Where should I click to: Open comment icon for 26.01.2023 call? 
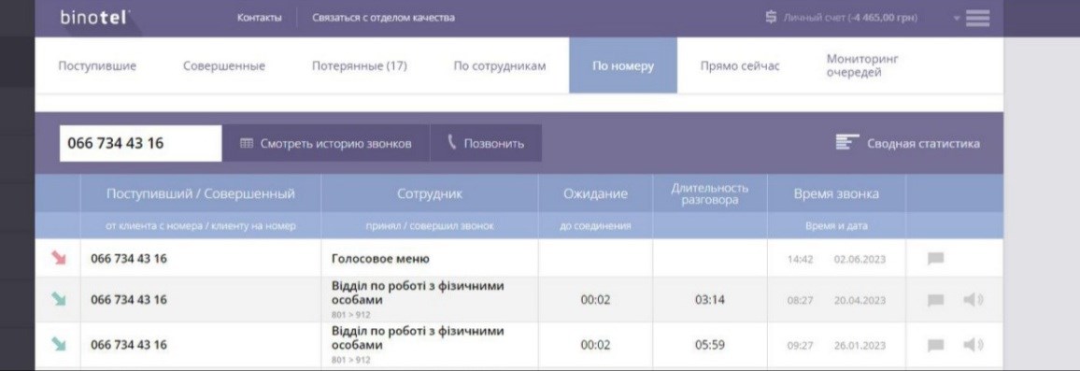[935, 345]
